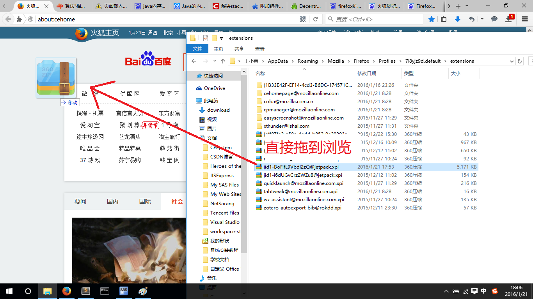This screenshot has width=533, height=299.
Task: Switch to the 国内 news tab
Action: click(113, 201)
